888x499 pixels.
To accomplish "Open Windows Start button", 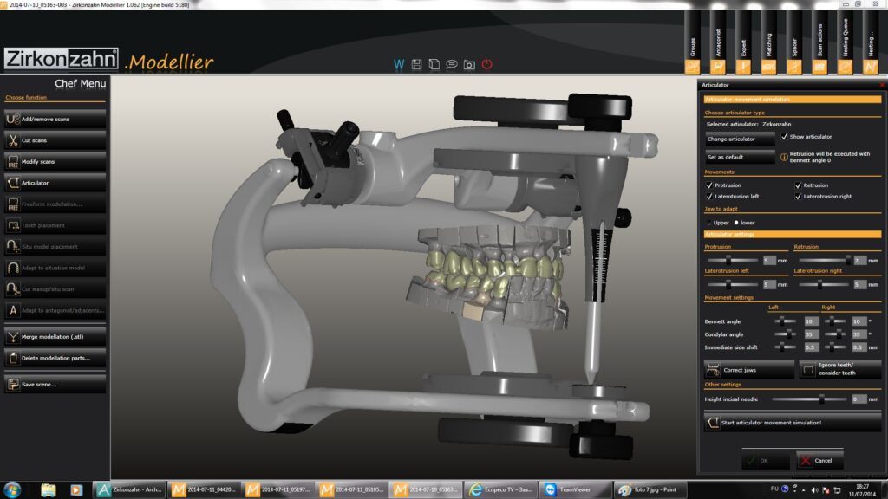I will 12,489.
